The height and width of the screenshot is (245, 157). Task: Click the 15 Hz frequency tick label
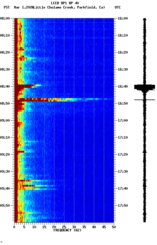(x=44, y=227)
